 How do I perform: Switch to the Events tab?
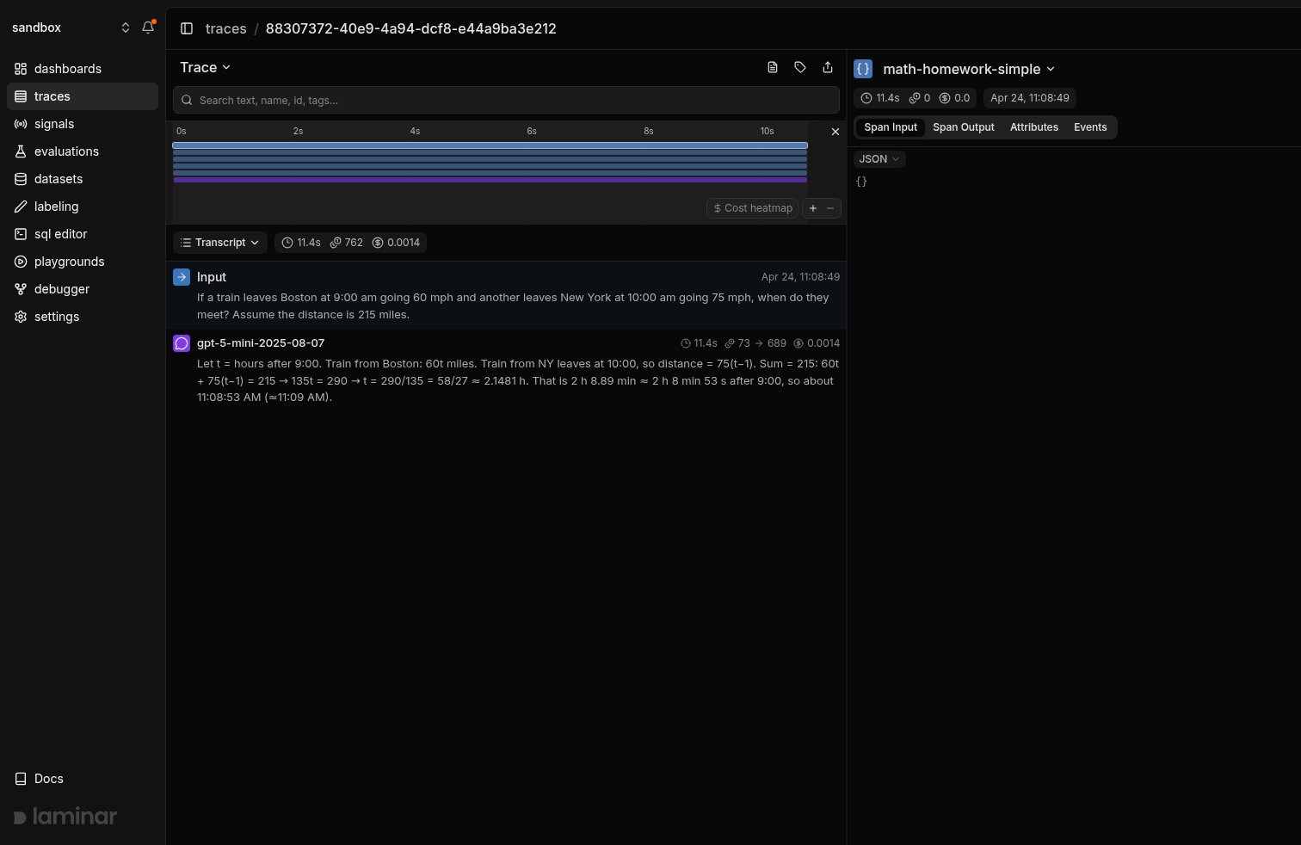point(1090,127)
